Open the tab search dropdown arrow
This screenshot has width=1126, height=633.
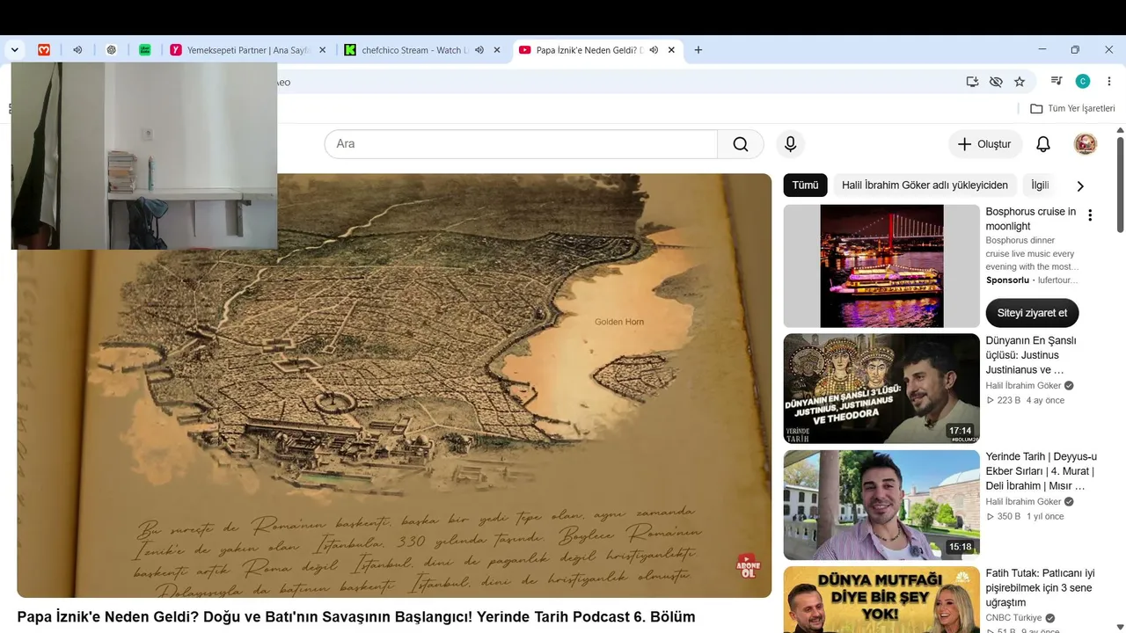point(14,50)
